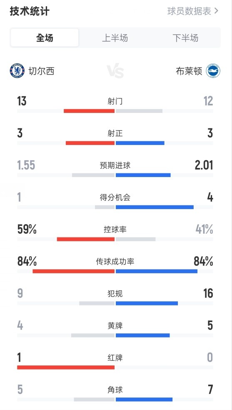
Task: Click the 控球率 red possession bar
Action: click(86, 239)
